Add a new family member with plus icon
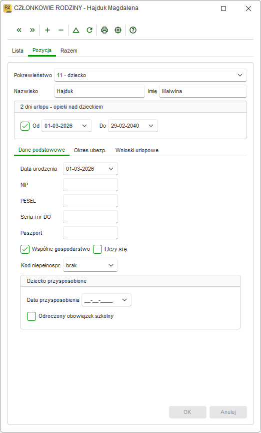The width and height of the screenshot is (261, 433). point(47,31)
